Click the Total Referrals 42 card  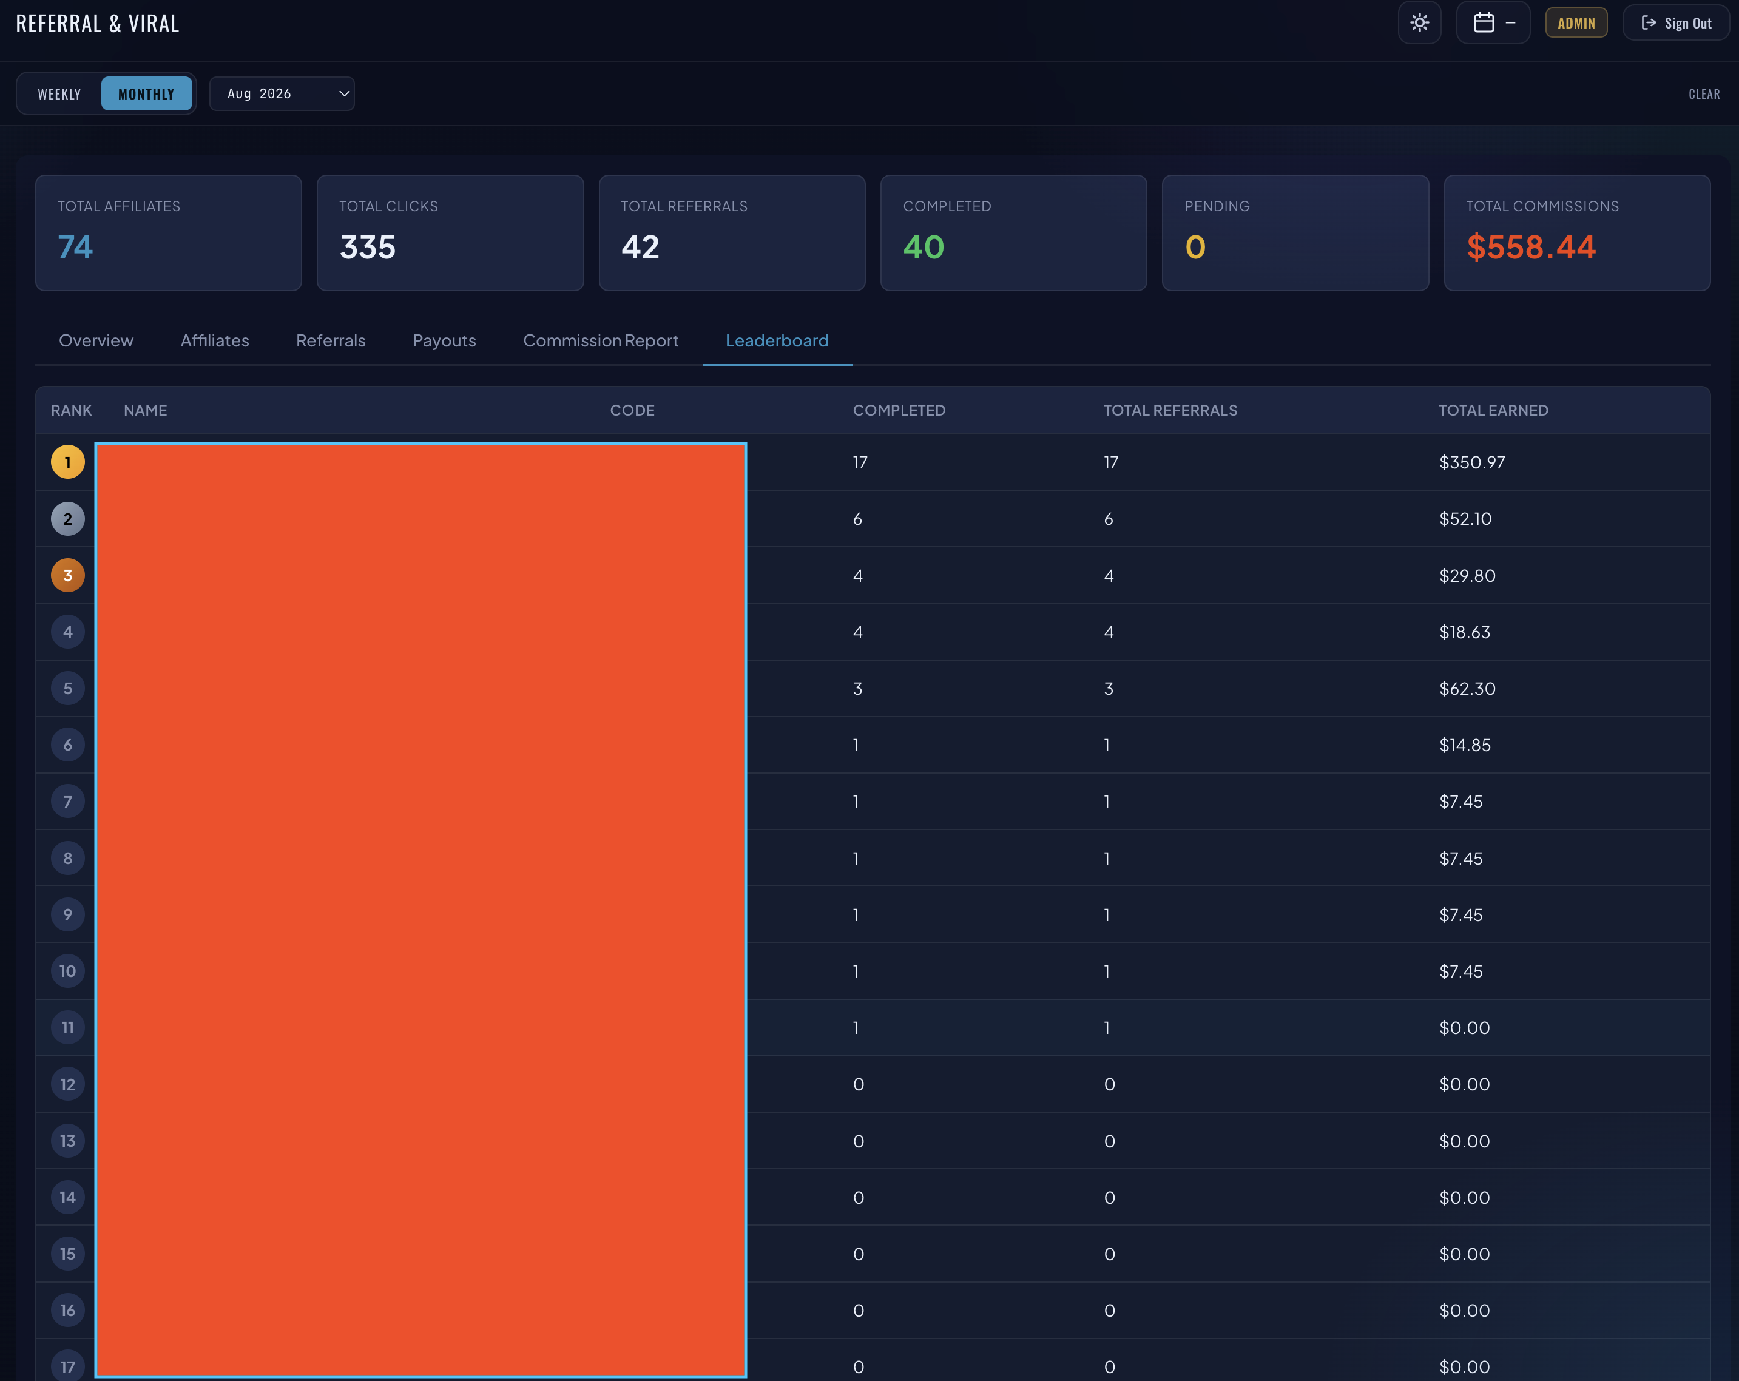click(x=732, y=233)
